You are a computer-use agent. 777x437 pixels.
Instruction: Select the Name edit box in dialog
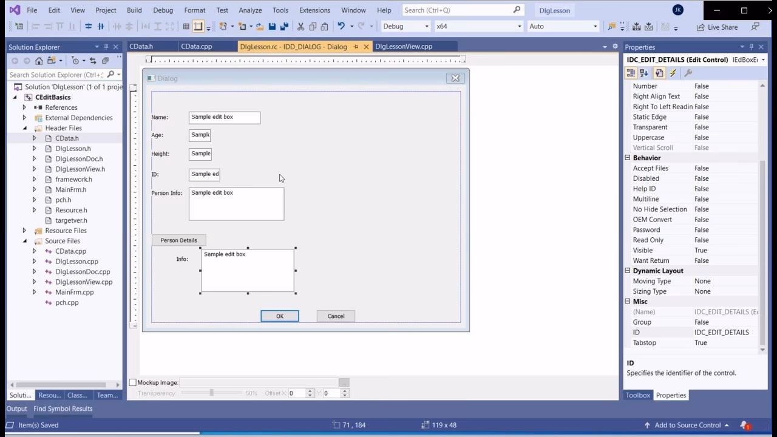click(225, 118)
